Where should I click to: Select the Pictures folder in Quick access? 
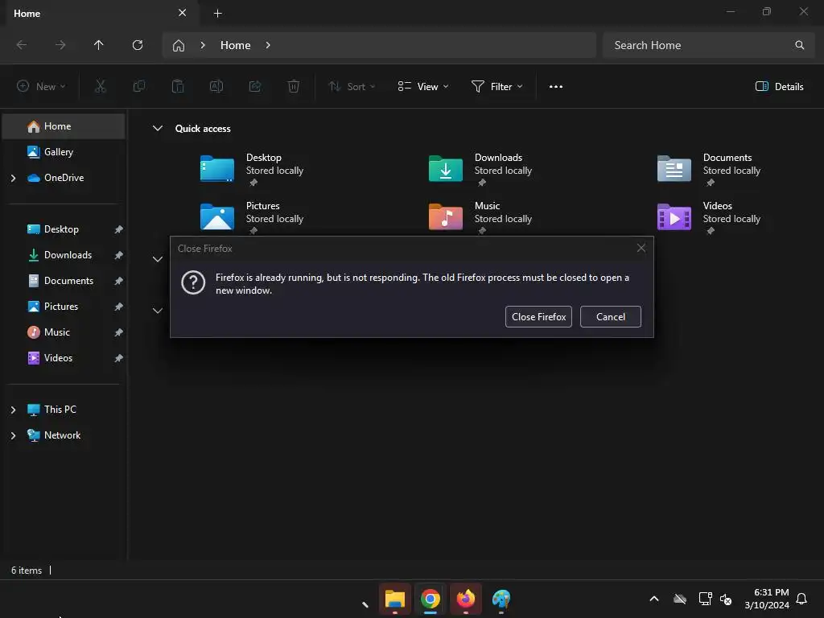click(252, 217)
